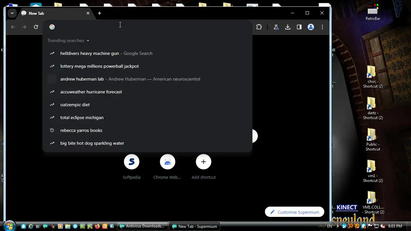Open the choc - Shortcut (2) folder
The image size is (411, 231).
373,77
